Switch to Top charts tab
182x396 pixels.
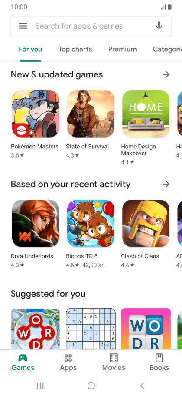[75, 49]
